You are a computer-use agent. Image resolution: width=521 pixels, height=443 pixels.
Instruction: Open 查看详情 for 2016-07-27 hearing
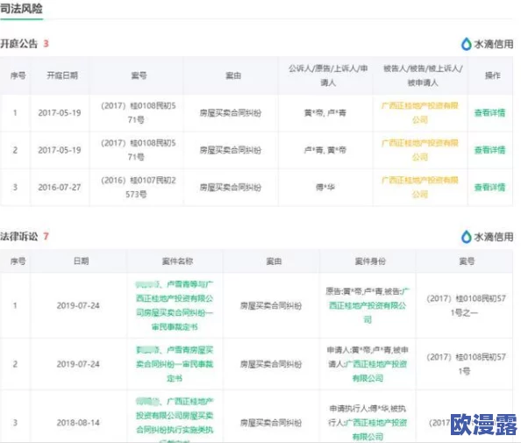[x=489, y=187]
